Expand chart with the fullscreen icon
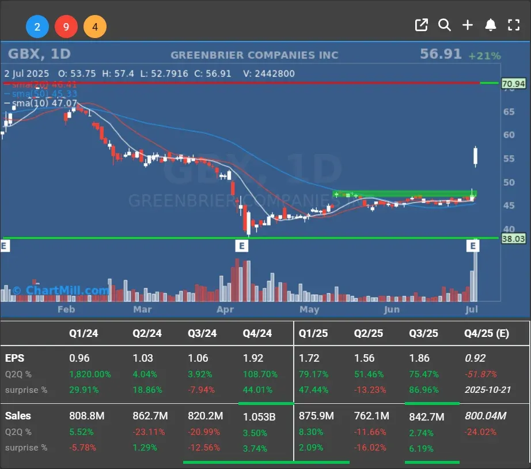Screen dimensions: 531x469 coord(514,25)
